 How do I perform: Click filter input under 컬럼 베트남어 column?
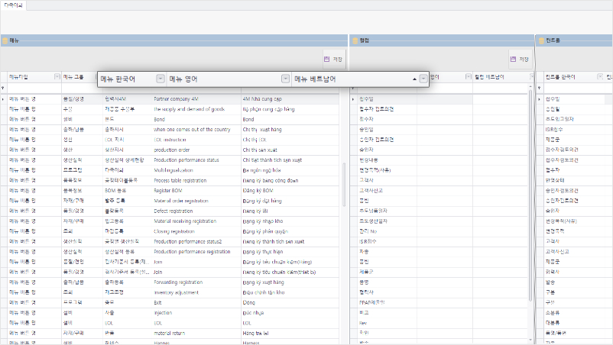501,89
